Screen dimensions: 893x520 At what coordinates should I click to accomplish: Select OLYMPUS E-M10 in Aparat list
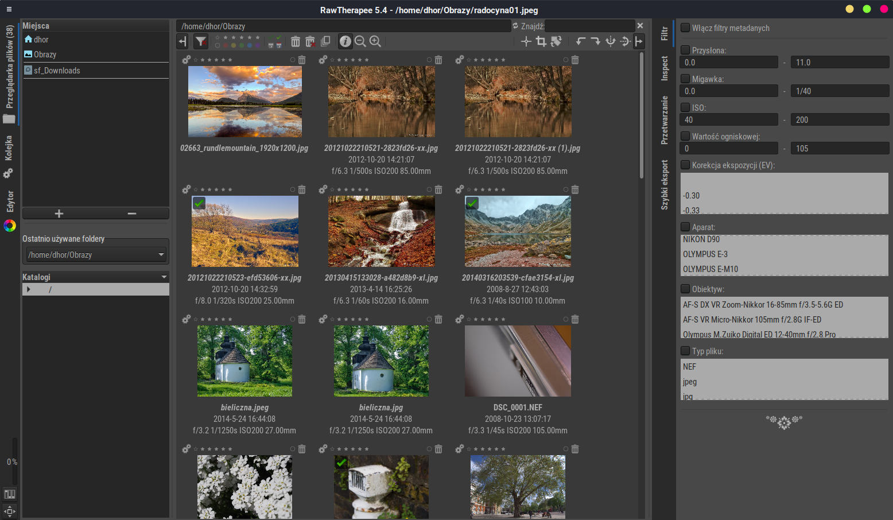(x=785, y=269)
